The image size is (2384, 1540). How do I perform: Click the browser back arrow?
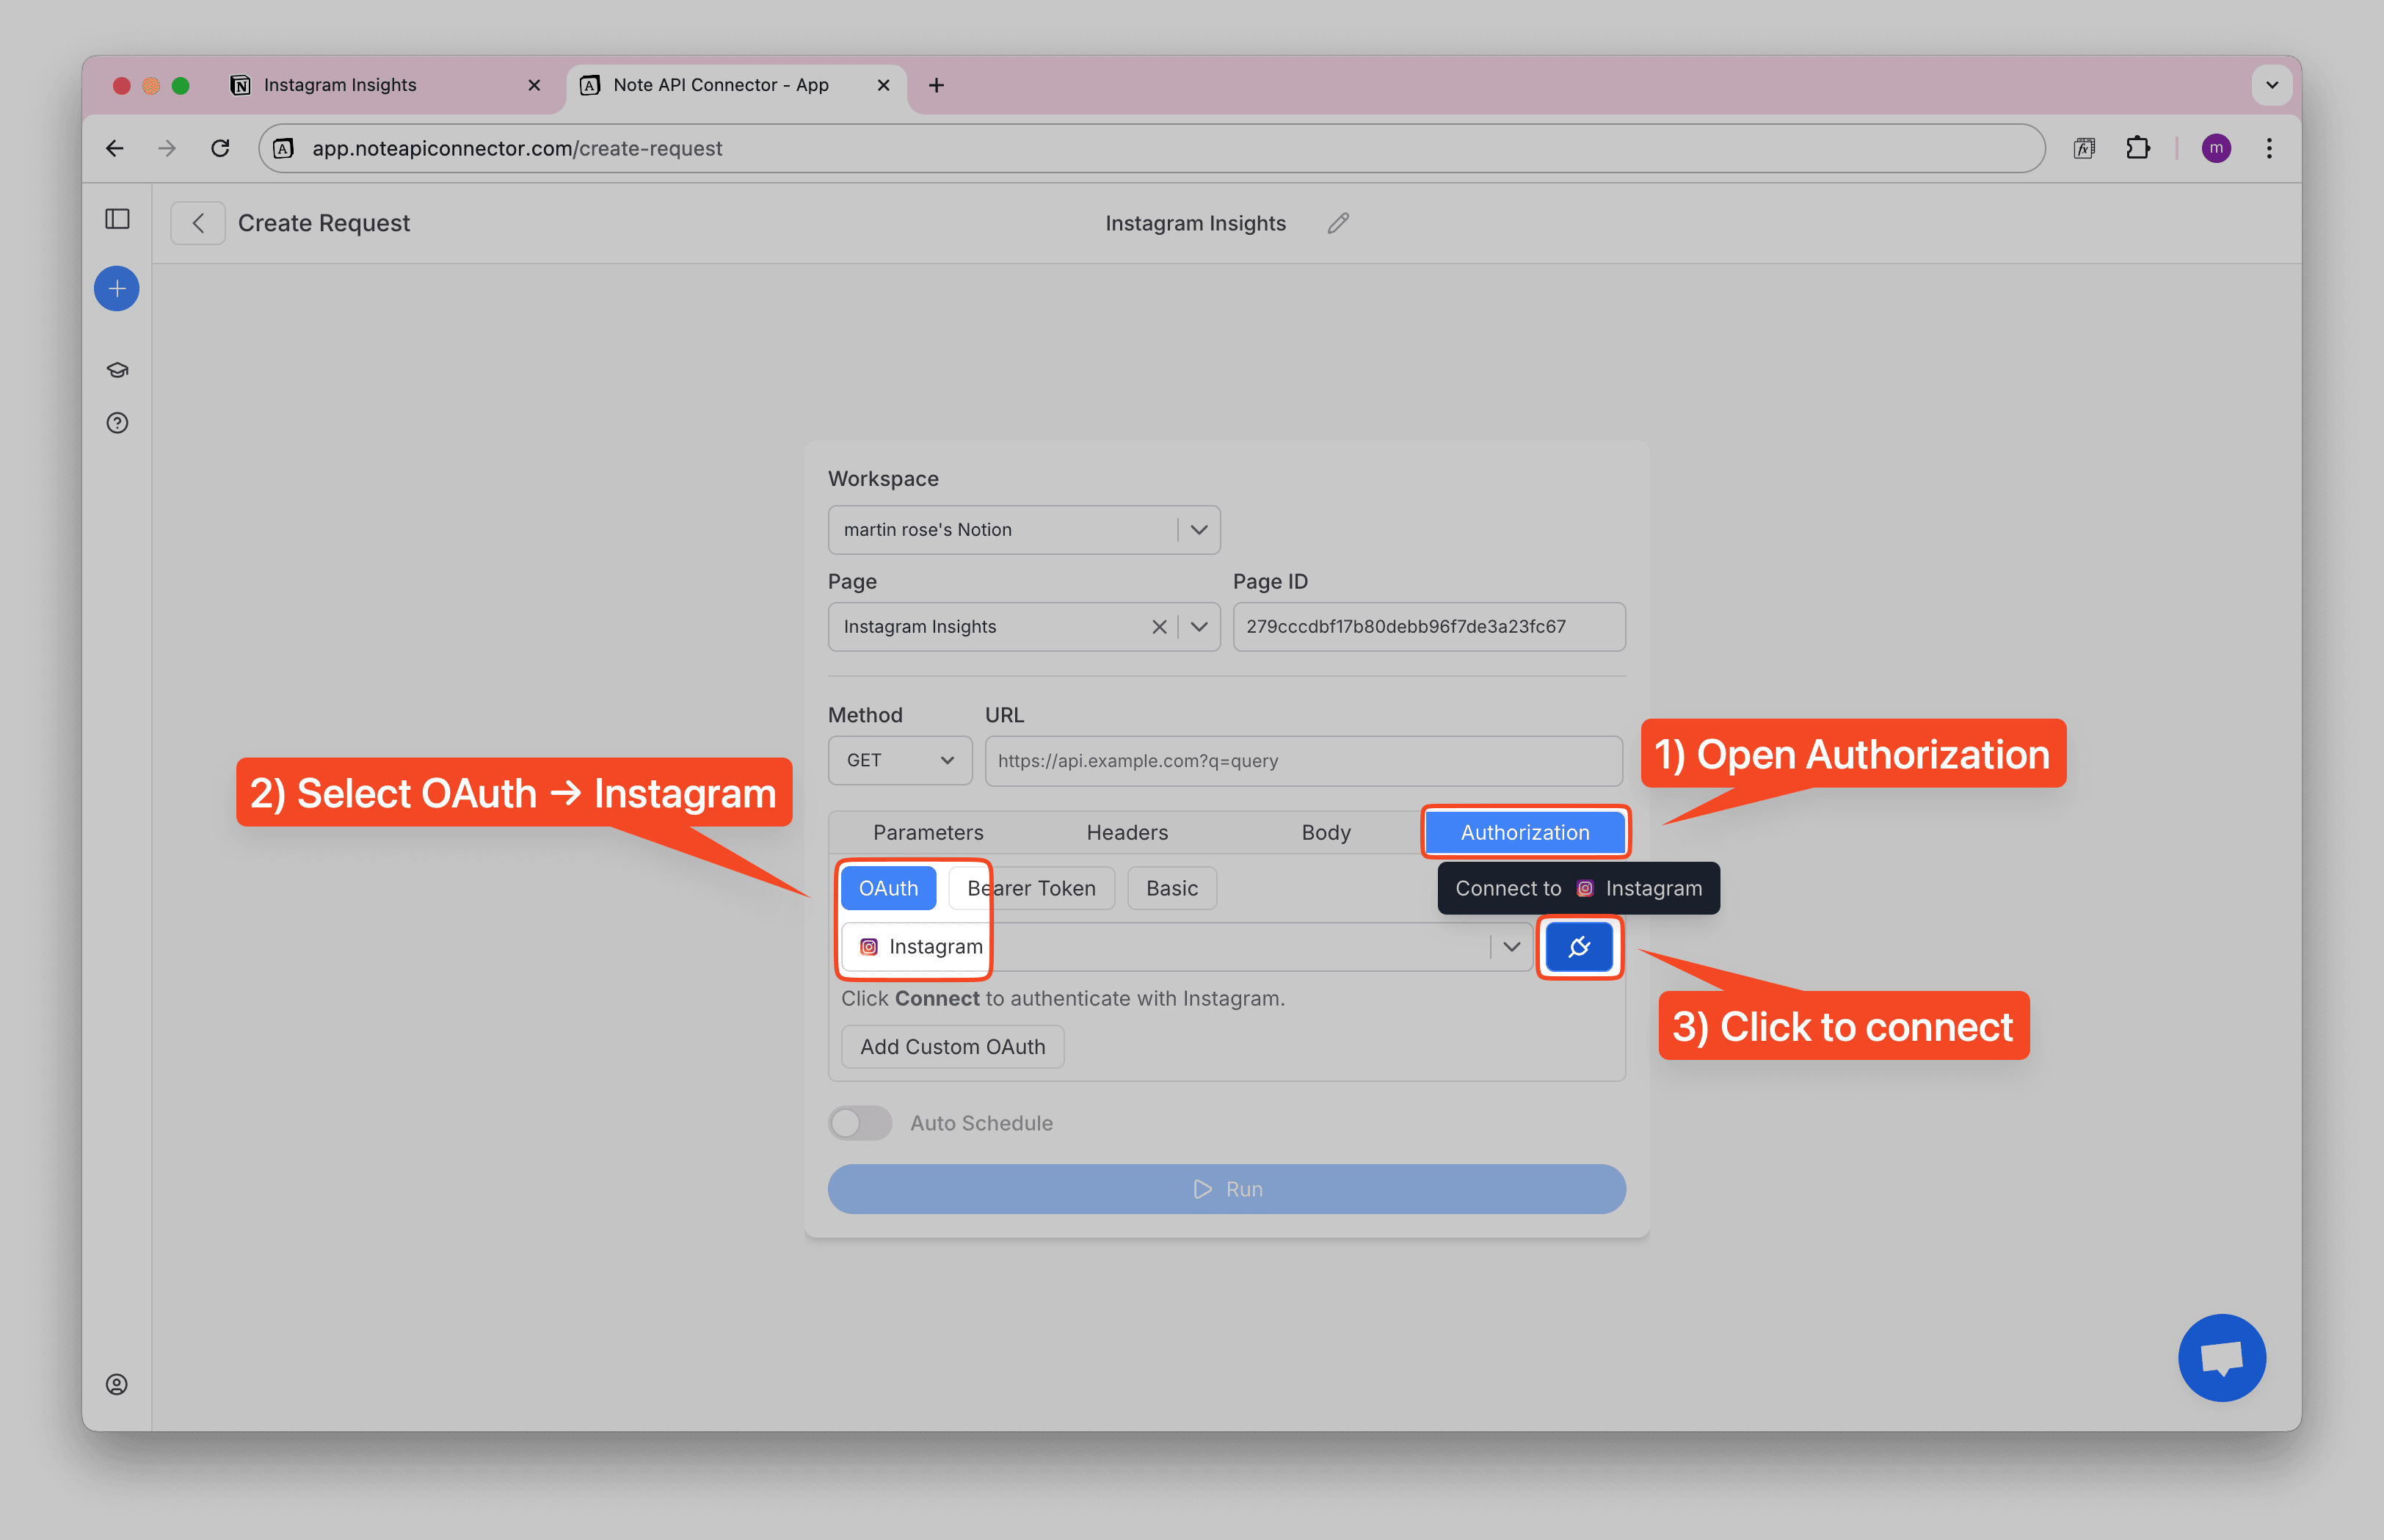click(x=115, y=148)
